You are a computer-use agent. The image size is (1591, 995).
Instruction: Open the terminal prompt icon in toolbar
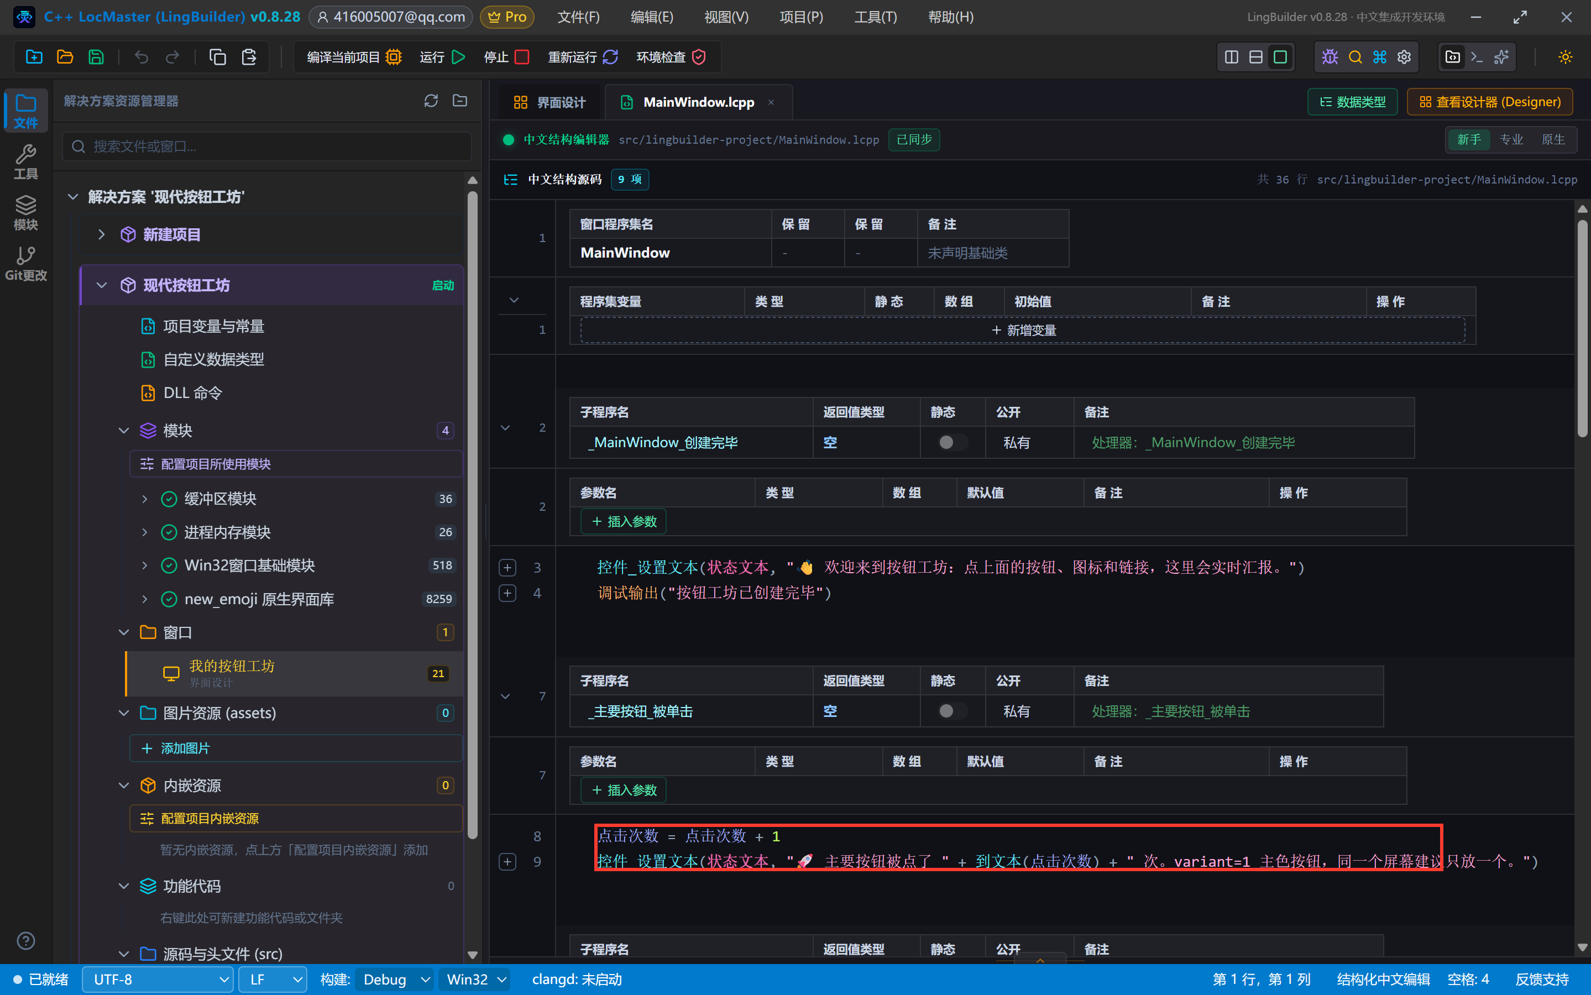1477,57
